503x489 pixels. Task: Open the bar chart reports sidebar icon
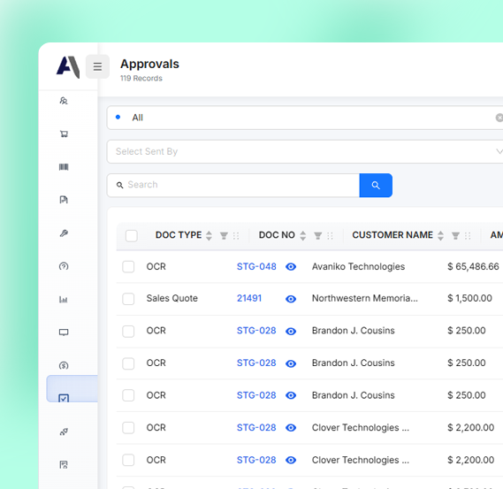pos(64,300)
